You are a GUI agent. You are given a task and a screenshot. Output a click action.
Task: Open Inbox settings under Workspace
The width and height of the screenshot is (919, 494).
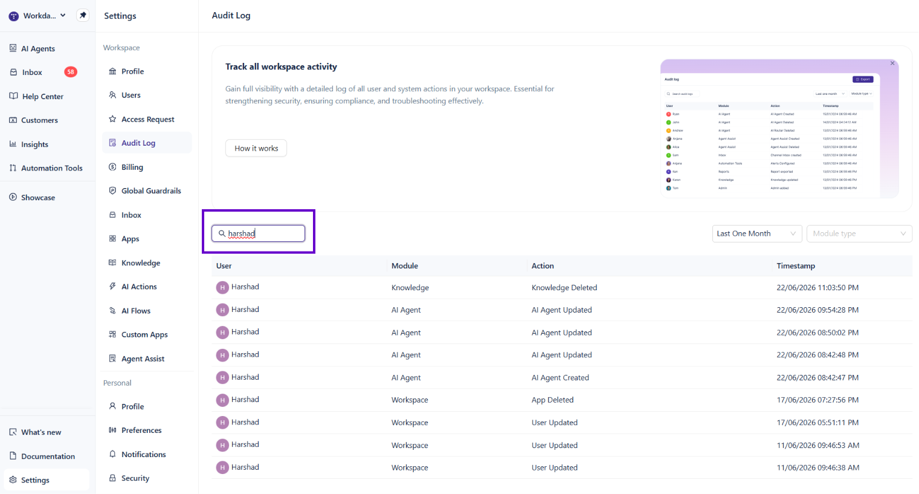(131, 215)
